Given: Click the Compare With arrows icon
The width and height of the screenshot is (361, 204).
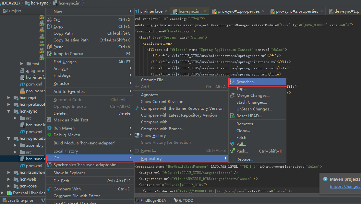Looking at the screenshot, I should 49,189.
